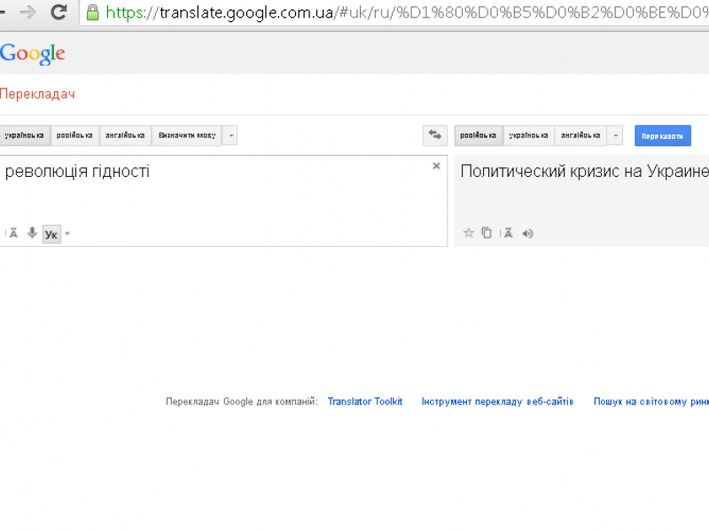
Task: Open the Перекладач heading link
Action: (37, 94)
